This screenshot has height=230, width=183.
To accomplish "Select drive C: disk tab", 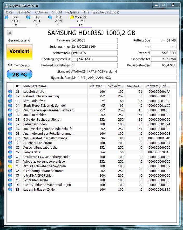I will [59, 21].
